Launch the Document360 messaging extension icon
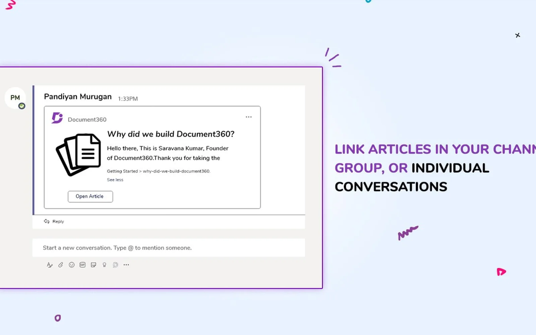Viewport: 536px width, 335px height. click(x=116, y=265)
